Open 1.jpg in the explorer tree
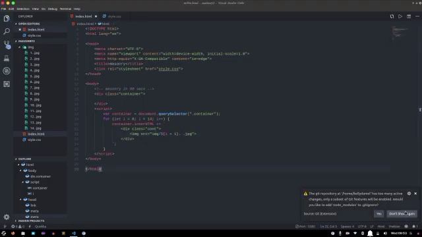The image size is (422, 237). pyautogui.click(x=35, y=53)
